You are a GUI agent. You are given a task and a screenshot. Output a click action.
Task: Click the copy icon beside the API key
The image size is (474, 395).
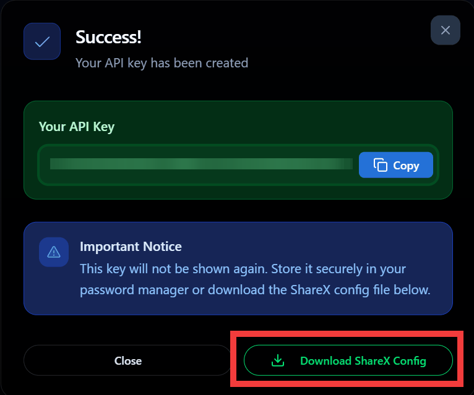(x=380, y=165)
